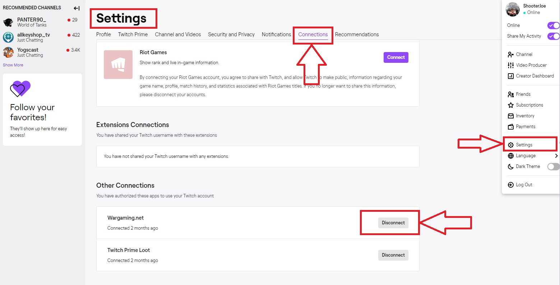Screen dimensions: 560x285
Task: Connect the Riot Games account
Action: [396, 57]
